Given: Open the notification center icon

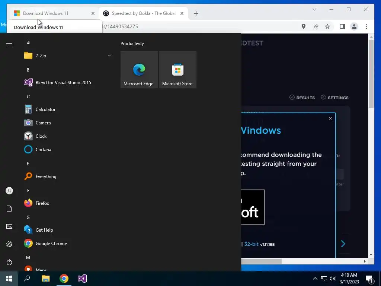Looking at the screenshot, I should [369, 279].
